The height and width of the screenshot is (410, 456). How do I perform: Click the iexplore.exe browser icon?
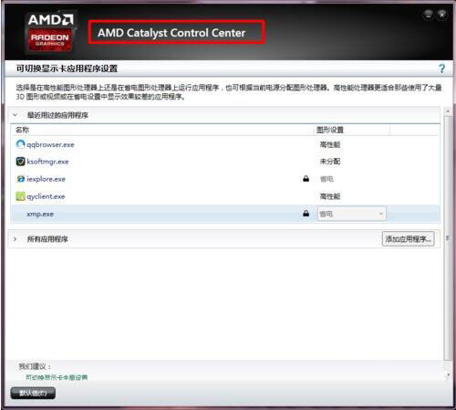[20, 179]
